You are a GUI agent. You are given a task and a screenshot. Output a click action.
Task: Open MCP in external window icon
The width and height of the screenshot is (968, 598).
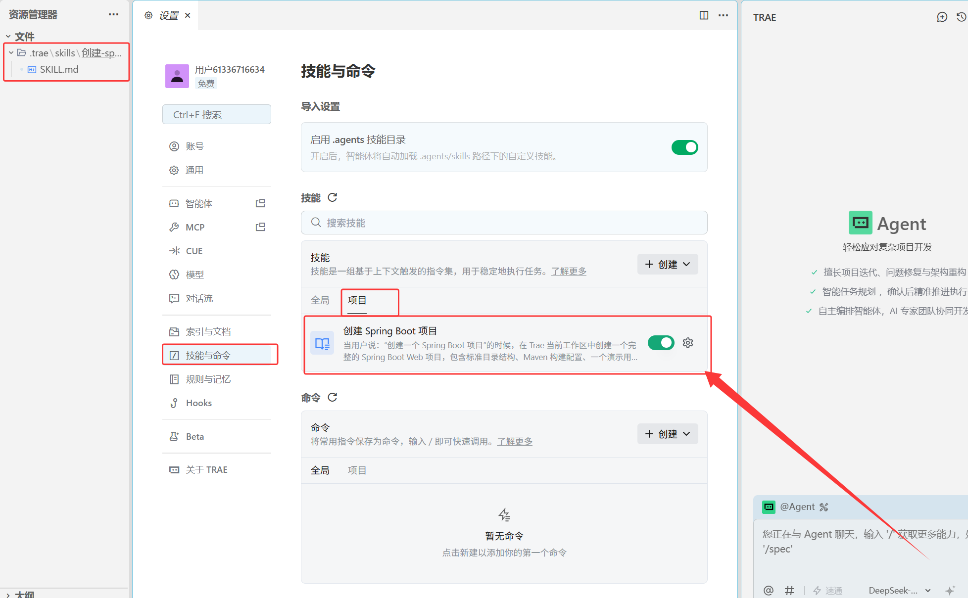pos(260,227)
